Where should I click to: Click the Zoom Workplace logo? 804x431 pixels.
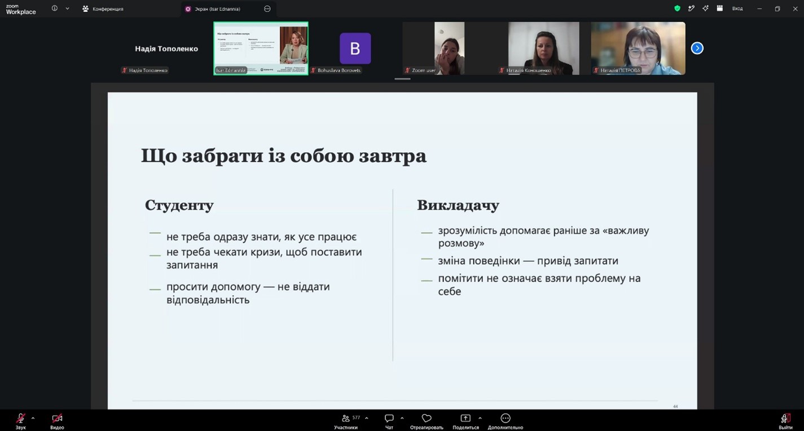point(21,9)
